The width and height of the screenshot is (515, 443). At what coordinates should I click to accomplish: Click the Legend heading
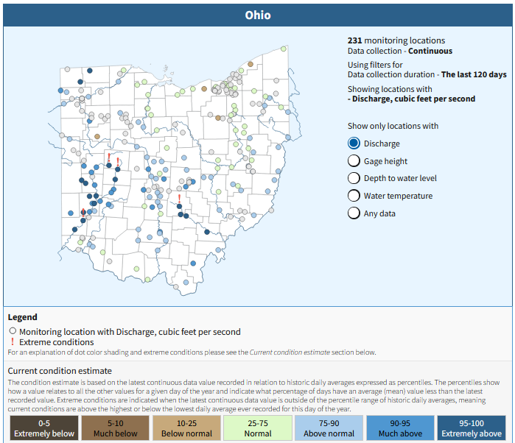coord(22,317)
